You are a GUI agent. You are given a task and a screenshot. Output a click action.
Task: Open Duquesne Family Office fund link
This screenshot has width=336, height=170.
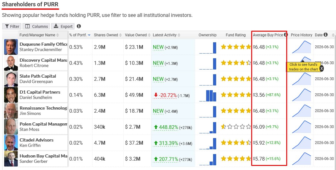pos(43,44)
